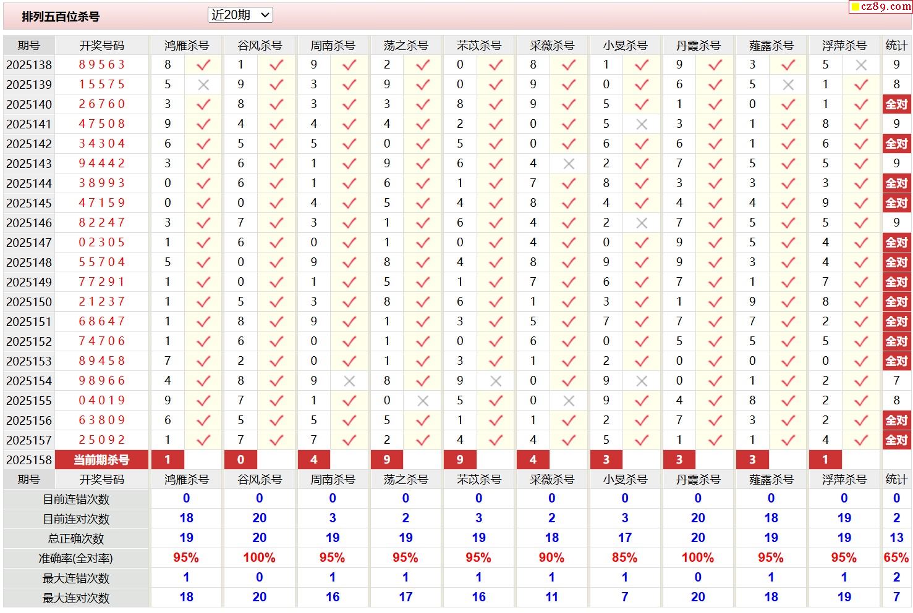Click the check mark for 鸿雁杀号 in row 2025138
913x613 pixels.
pyautogui.click(x=203, y=64)
